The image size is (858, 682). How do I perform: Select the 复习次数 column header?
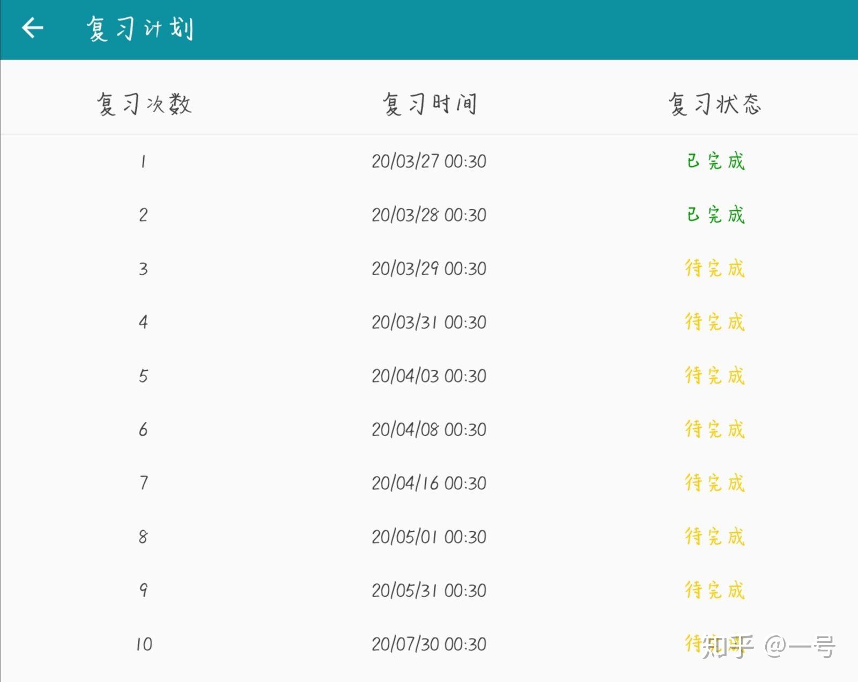tap(144, 104)
